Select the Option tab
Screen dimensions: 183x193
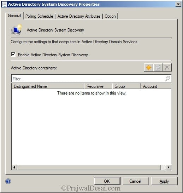(x=110, y=16)
